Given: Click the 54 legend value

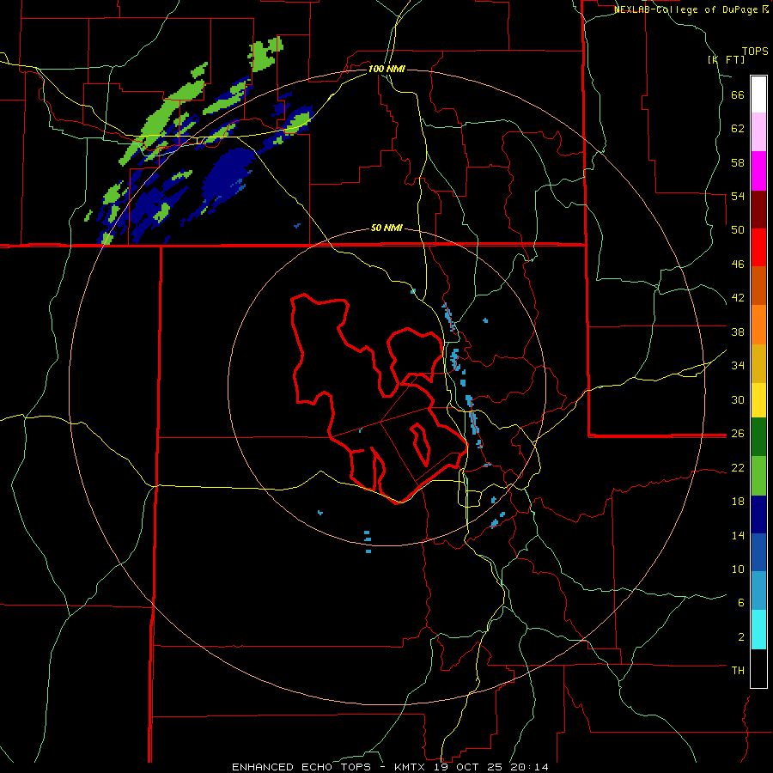Looking at the screenshot, I should 738,196.
